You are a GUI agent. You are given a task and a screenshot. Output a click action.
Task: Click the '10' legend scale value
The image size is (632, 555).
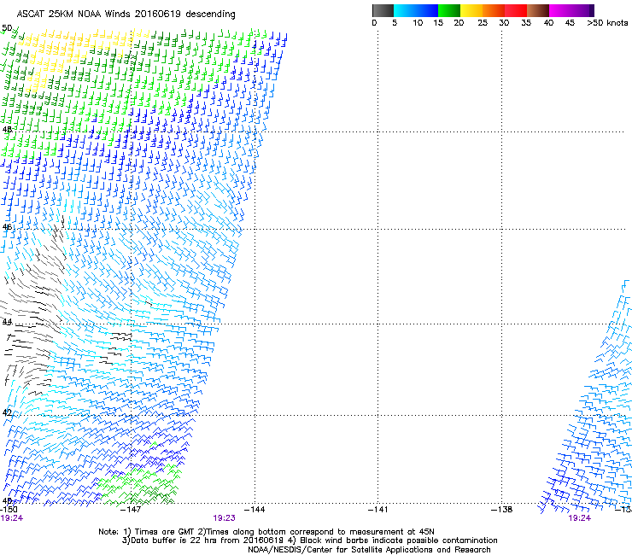(418, 23)
